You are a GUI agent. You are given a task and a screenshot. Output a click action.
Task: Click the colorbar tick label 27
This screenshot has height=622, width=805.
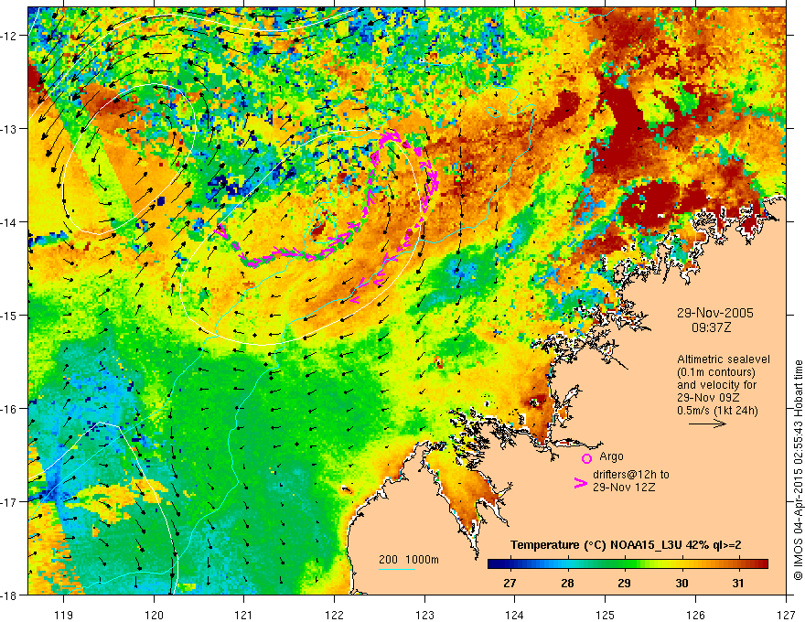pyautogui.click(x=510, y=583)
